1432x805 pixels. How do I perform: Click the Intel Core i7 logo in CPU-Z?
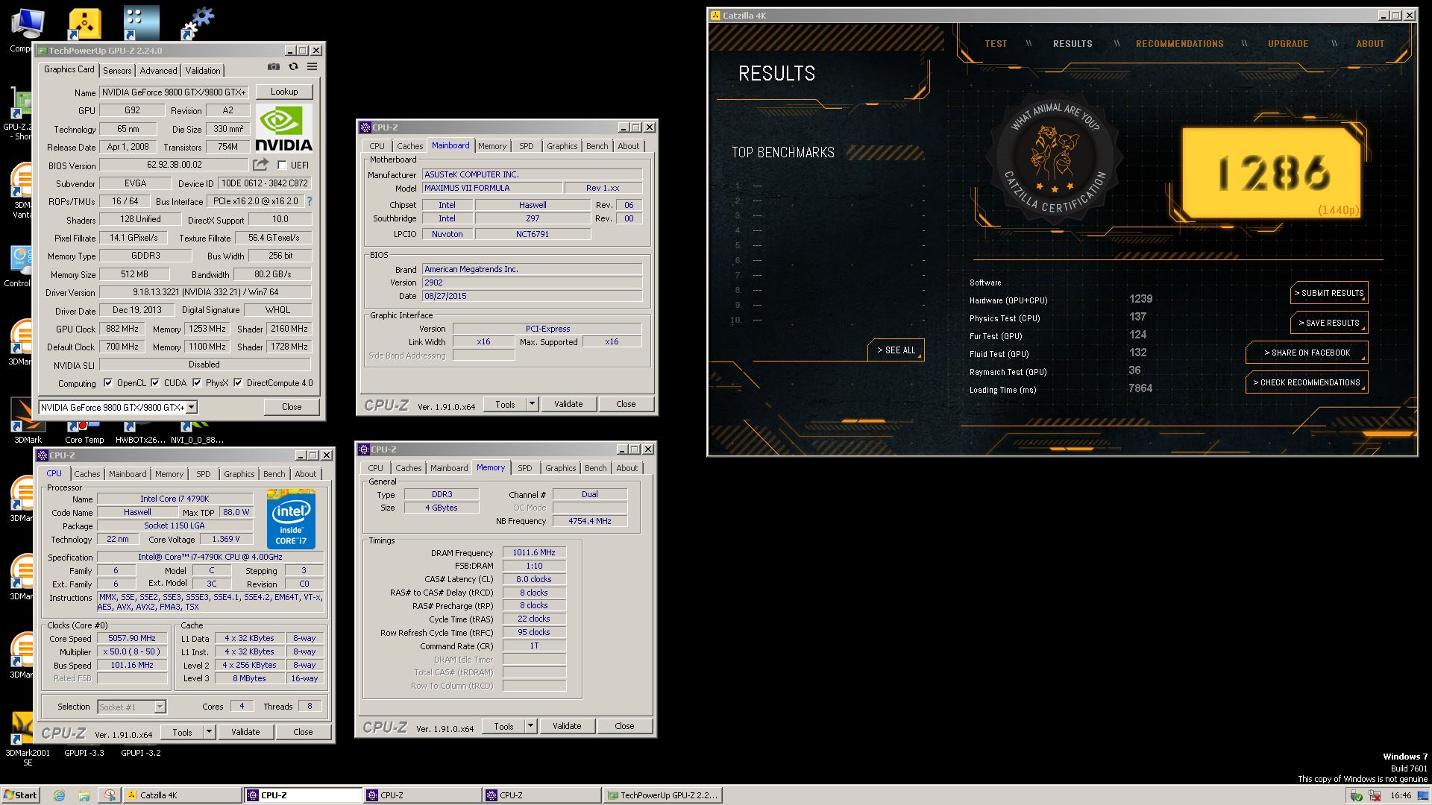coord(291,519)
